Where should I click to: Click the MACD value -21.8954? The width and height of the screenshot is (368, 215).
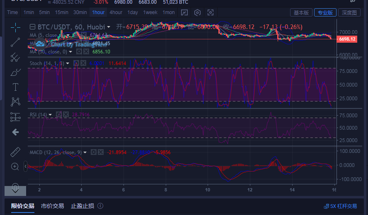[x=117, y=152]
